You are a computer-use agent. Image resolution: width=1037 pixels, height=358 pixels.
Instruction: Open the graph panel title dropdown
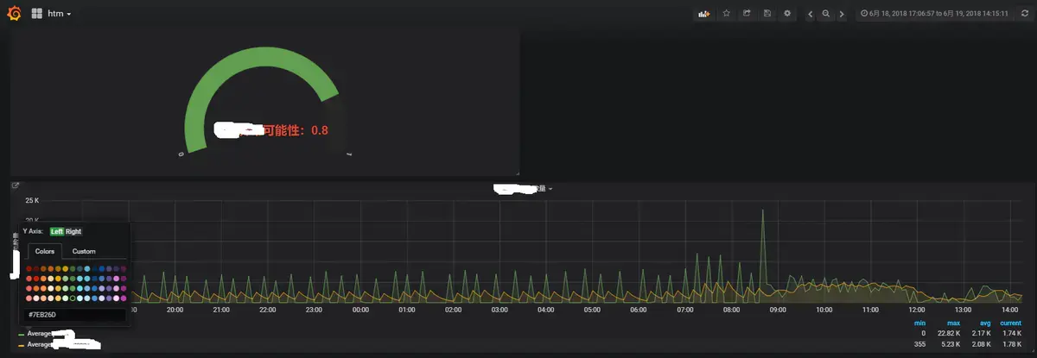523,187
